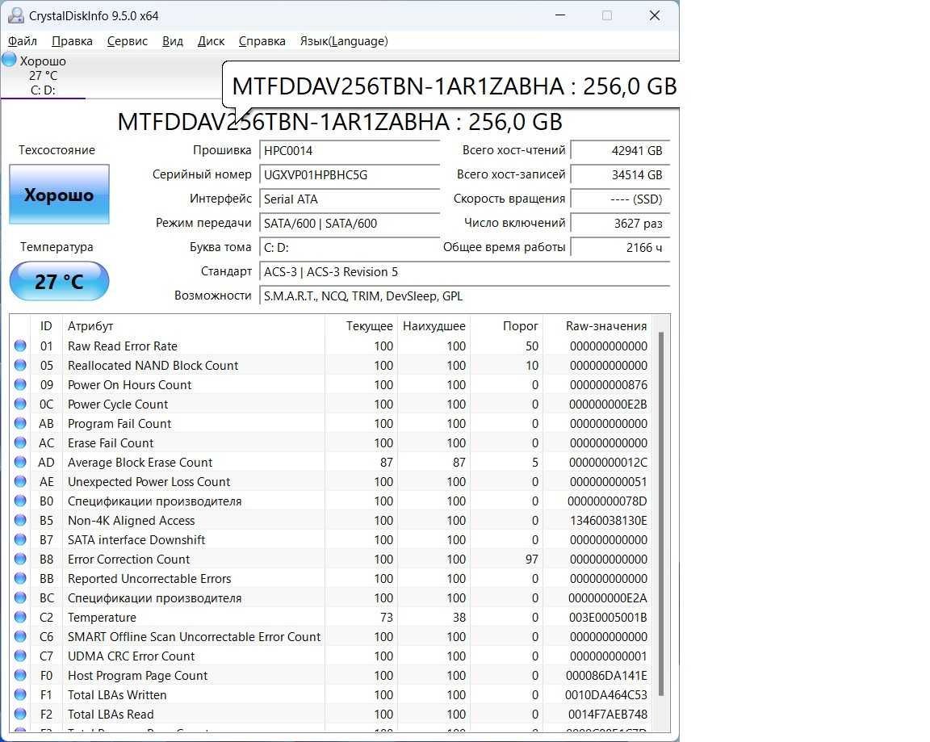This screenshot has height=742, width=930.
Task: Click raw value 0010DA464C53
Action: [606, 694]
